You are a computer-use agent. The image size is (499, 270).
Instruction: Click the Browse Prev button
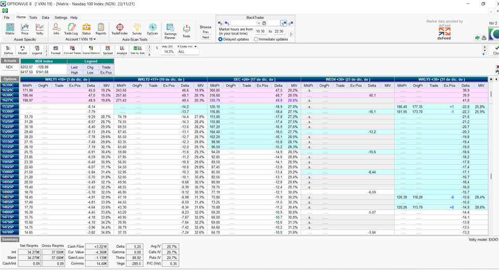205,32
